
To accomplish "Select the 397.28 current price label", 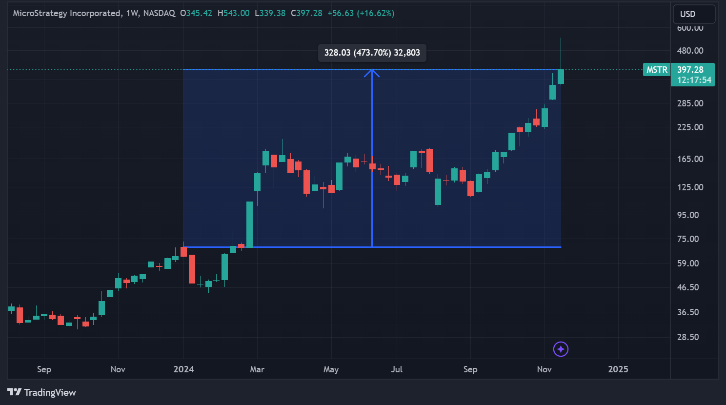I will pos(690,70).
